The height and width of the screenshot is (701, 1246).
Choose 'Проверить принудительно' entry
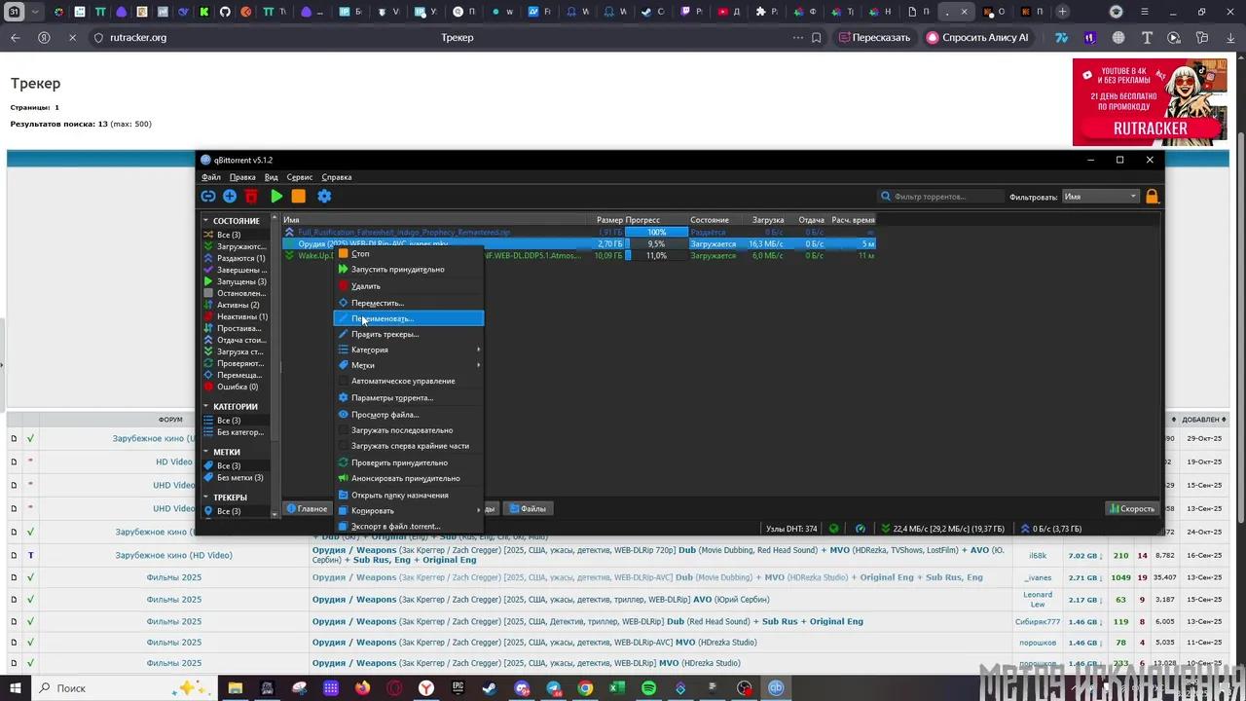[409, 462]
